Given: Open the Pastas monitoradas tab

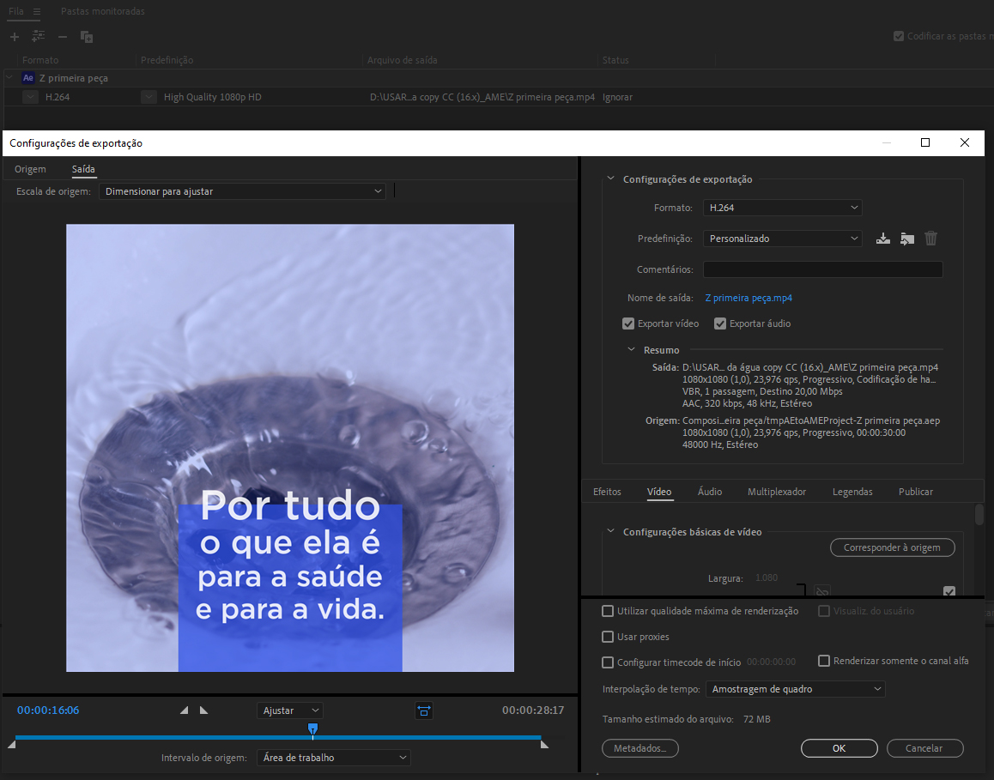Looking at the screenshot, I should tap(101, 11).
